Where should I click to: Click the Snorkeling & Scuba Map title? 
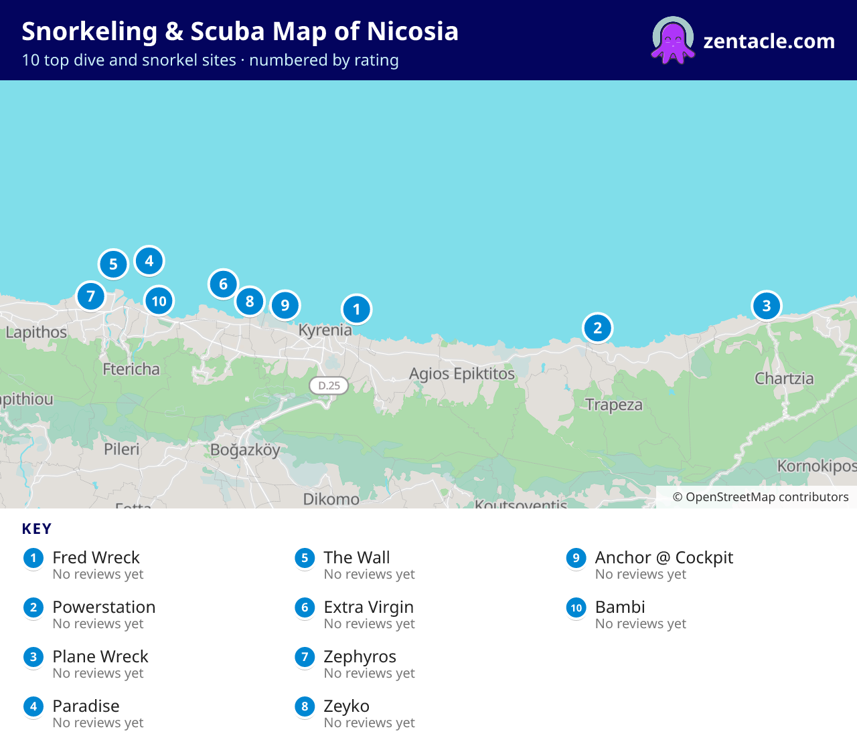[x=240, y=31]
